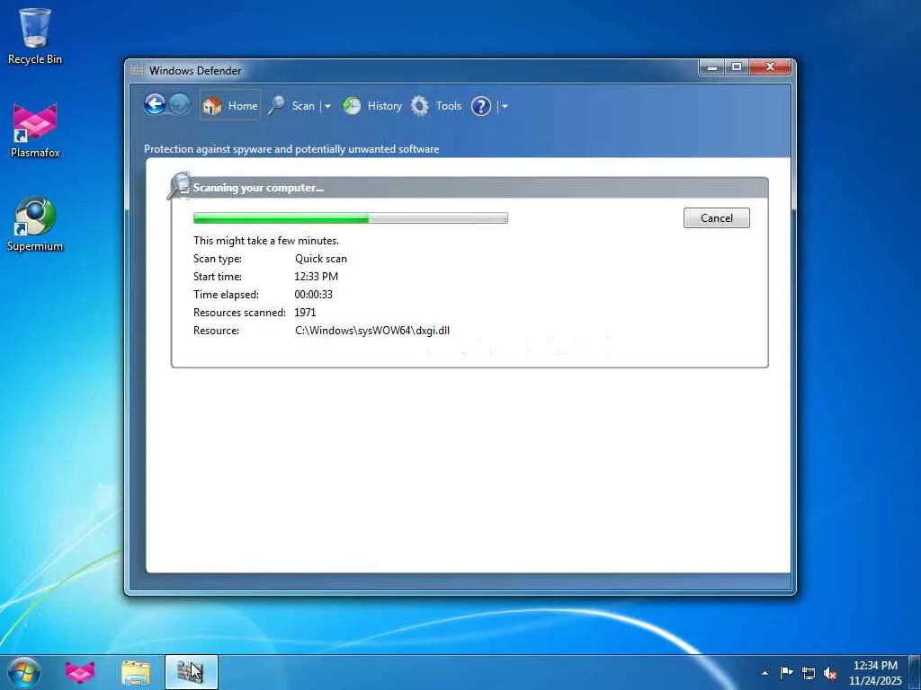Maximize the Windows Defender window
The width and height of the screenshot is (921, 690).
(737, 66)
